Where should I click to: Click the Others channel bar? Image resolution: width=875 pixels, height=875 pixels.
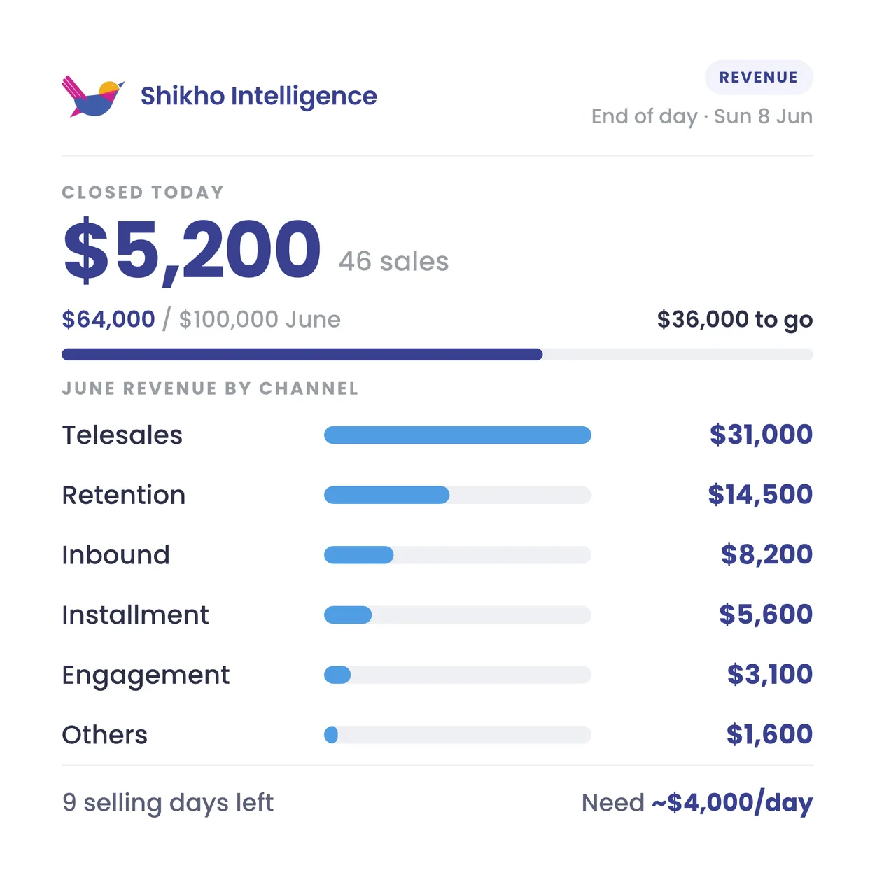tap(458, 735)
